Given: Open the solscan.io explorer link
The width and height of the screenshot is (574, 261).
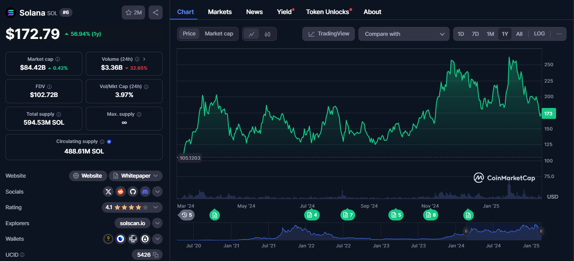Looking at the screenshot, I should [x=133, y=223].
